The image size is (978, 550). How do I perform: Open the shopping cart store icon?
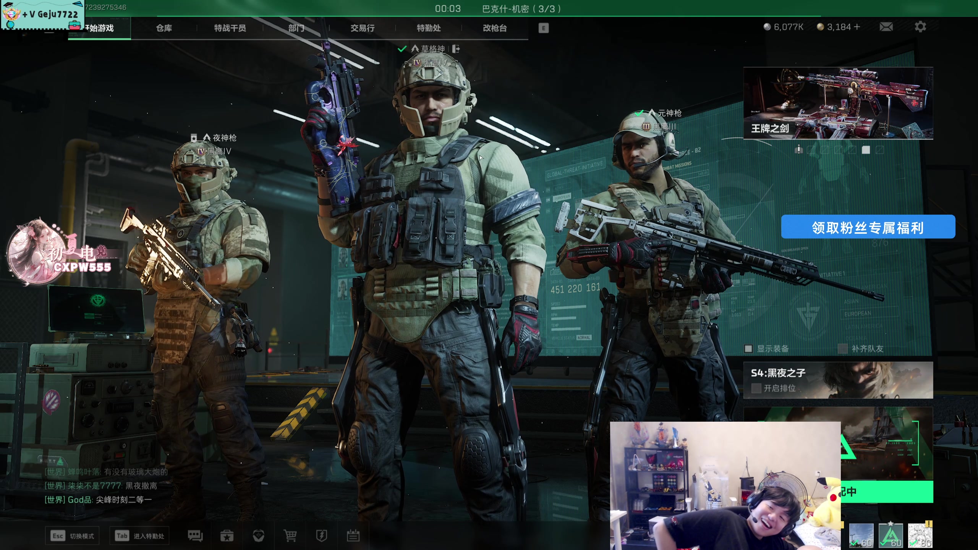click(290, 536)
